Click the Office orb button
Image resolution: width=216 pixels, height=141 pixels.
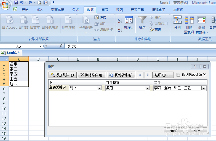click(5, 5)
